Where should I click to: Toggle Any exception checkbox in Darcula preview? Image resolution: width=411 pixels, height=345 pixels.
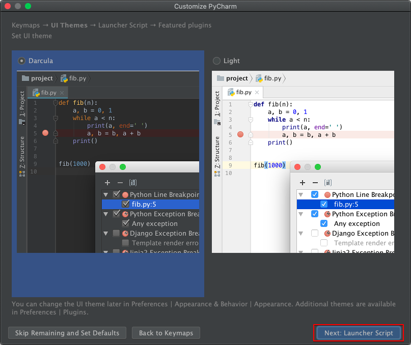coord(126,223)
